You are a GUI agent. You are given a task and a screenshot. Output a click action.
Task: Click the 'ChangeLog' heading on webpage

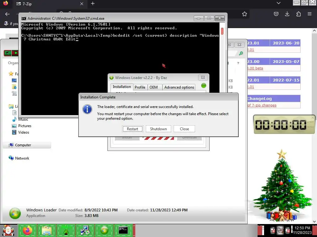259,98
